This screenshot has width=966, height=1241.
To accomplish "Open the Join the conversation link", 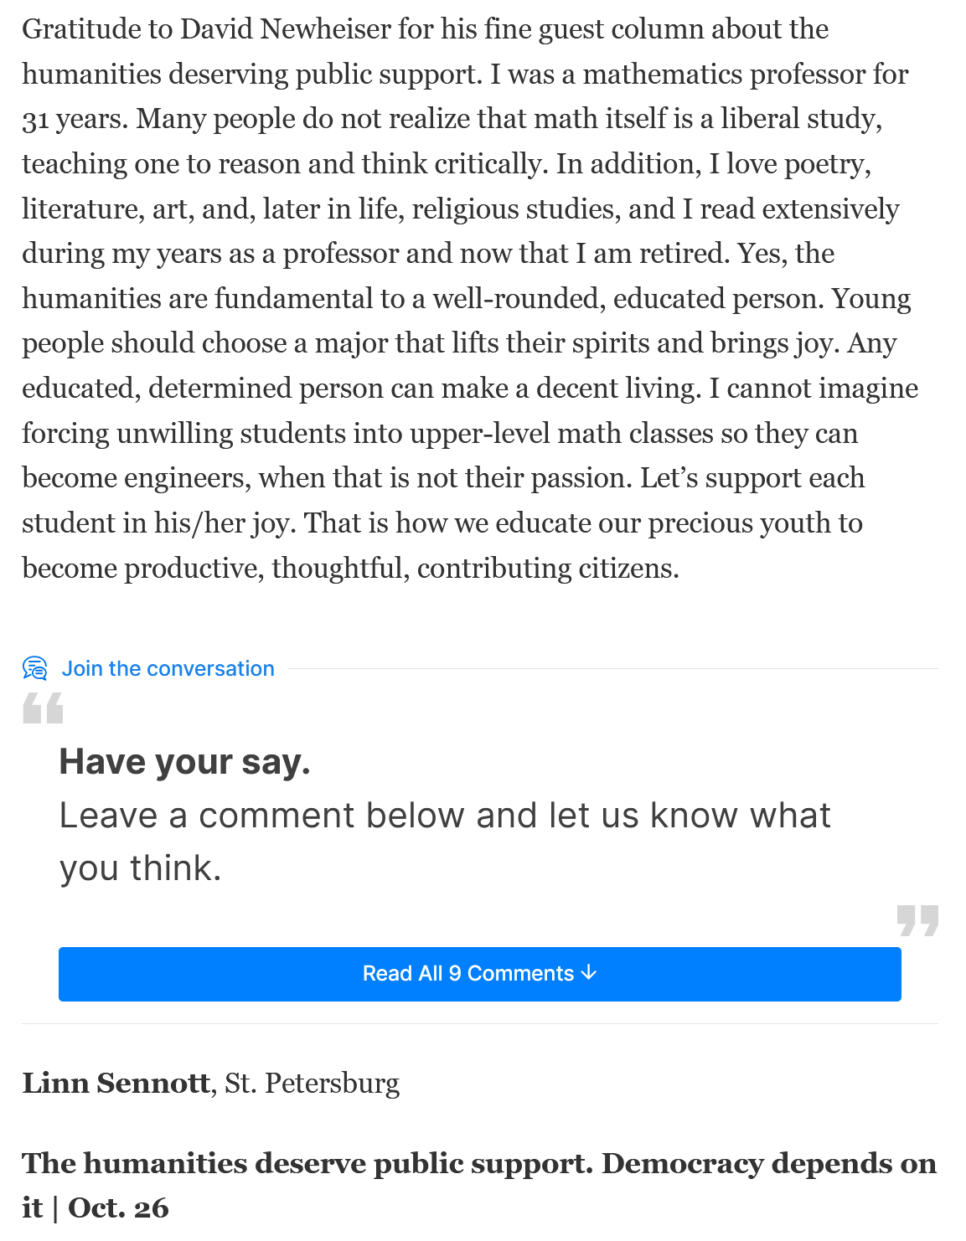I will [x=168, y=668].
